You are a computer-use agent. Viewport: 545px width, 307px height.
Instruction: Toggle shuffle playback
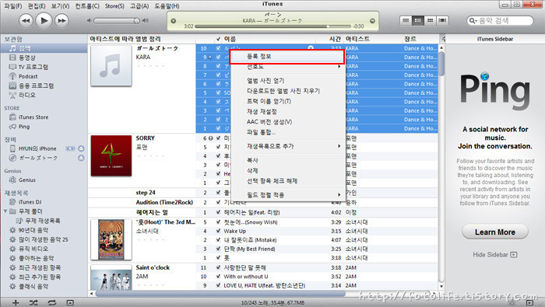point(33,303)
